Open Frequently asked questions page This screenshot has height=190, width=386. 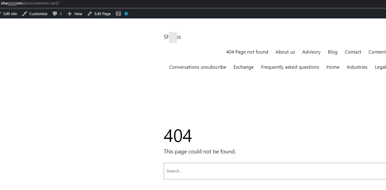290,67
